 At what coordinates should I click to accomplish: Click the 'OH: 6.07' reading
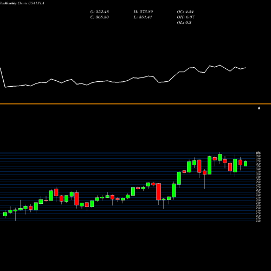point(186,17)
